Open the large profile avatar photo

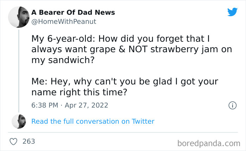pos(18,17)
